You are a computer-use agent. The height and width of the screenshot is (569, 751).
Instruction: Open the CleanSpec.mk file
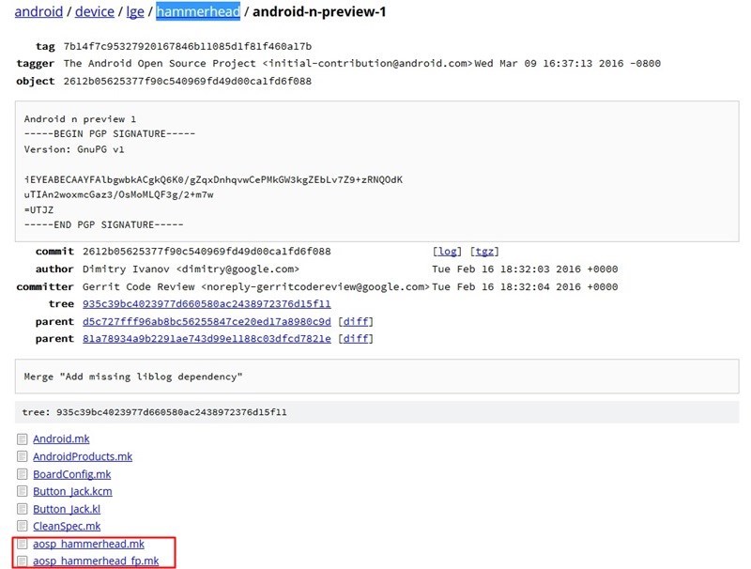[67, 526]
